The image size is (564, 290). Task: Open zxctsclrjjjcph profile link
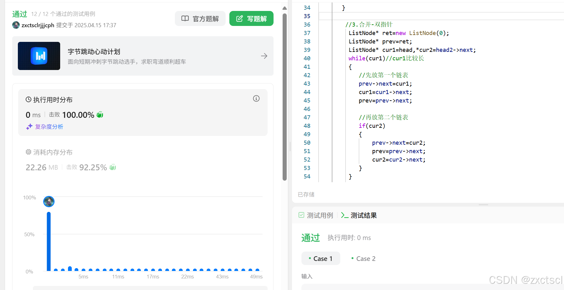point(38,25)
